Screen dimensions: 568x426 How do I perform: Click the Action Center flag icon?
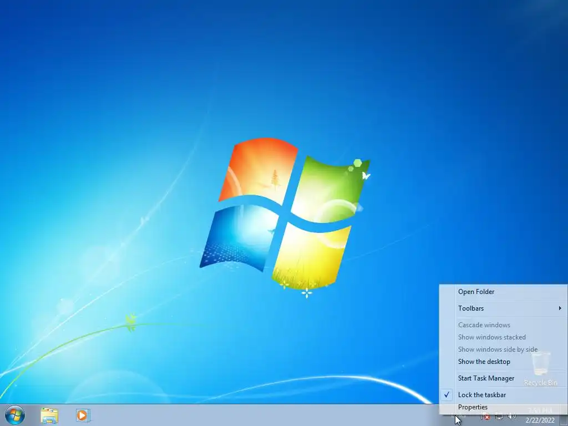pyautogui.click(x=485, y=417)
